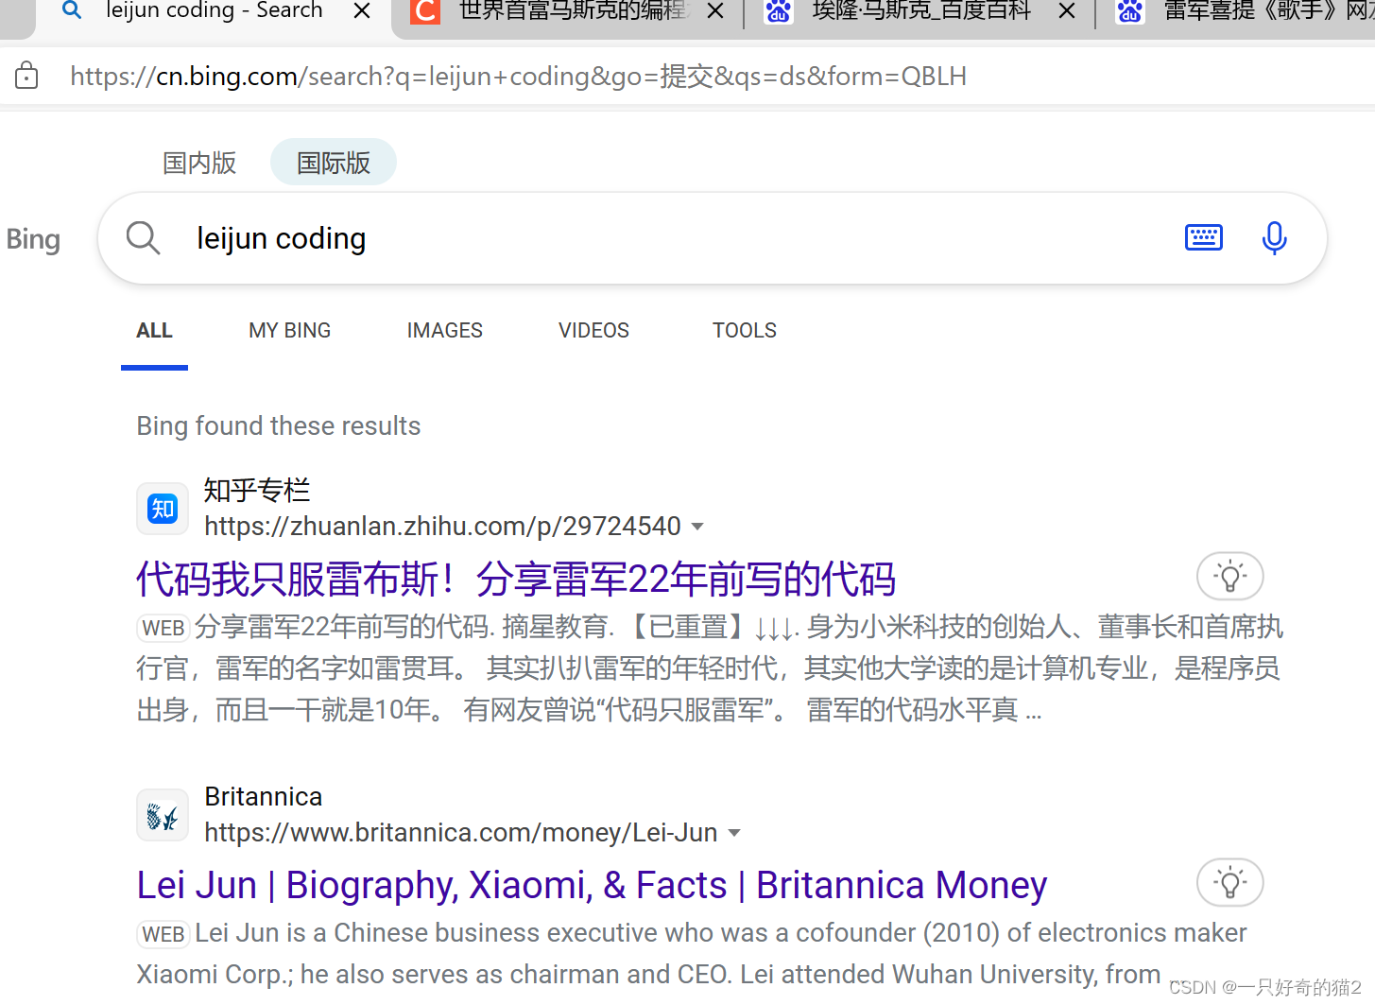
Task: Expand dropdown arrow after zhuanlan.zhihu.com URL
Action: [x=697, y=527]
